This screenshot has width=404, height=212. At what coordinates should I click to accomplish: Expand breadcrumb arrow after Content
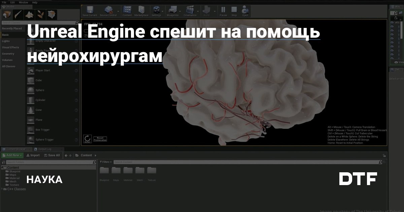[95, 155]
